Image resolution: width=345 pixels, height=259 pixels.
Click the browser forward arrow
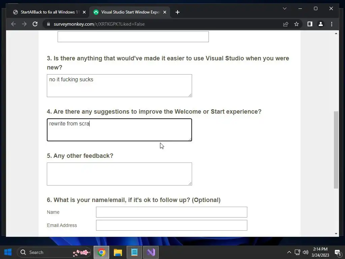point(24,24)
